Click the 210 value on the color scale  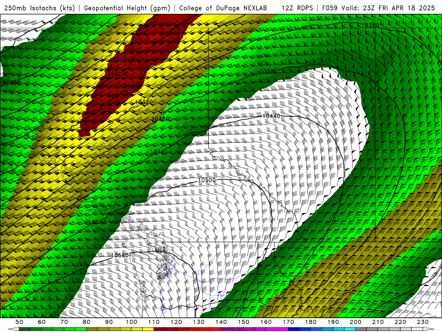coord(378,322)
